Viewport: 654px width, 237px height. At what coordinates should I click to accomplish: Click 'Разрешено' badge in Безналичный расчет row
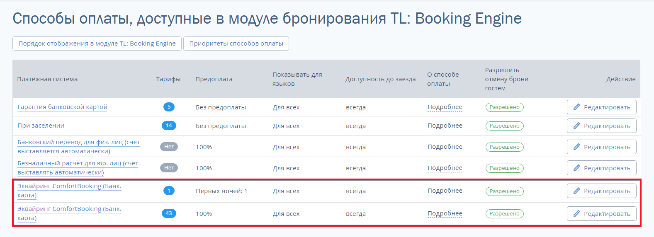click(505, 168)
